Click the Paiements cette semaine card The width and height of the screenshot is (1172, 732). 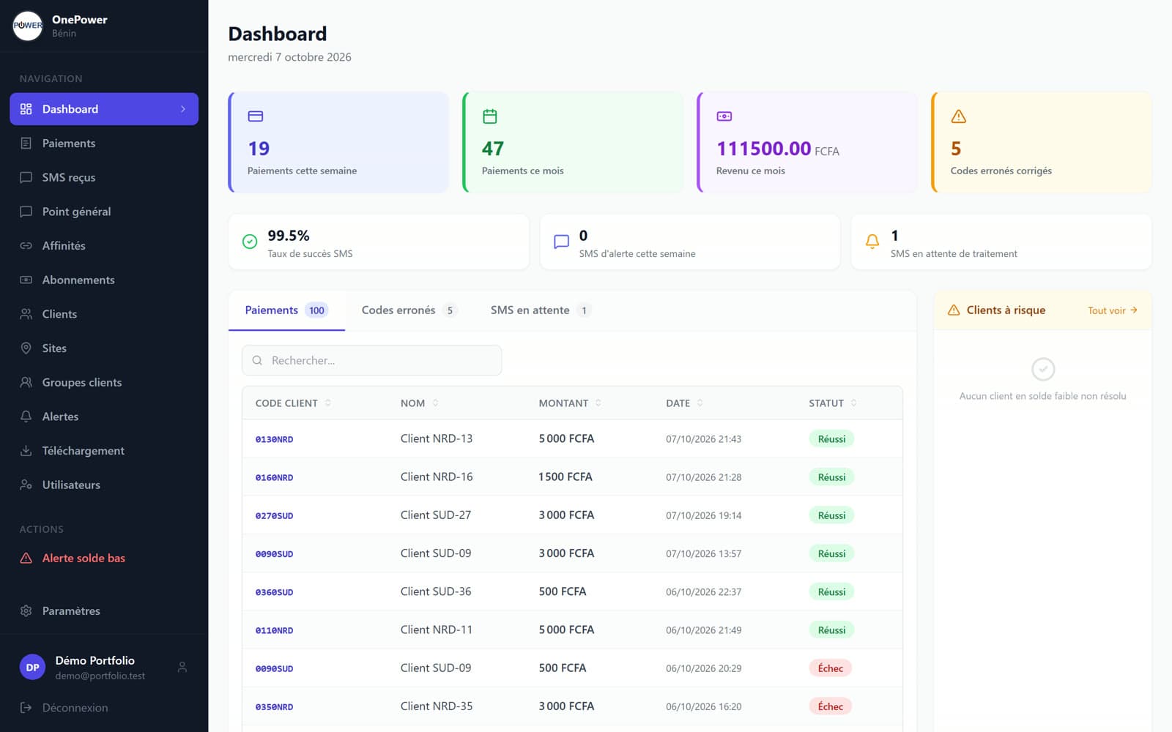pos(338,143)
